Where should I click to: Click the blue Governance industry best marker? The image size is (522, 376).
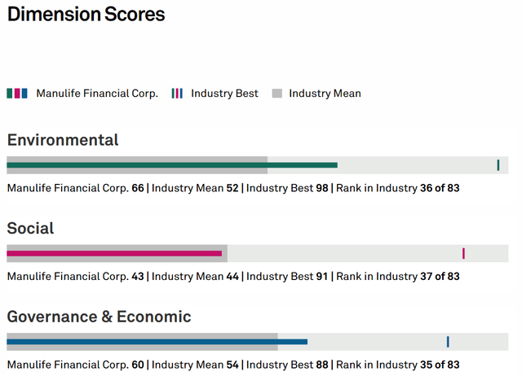[x=448, y=342]
